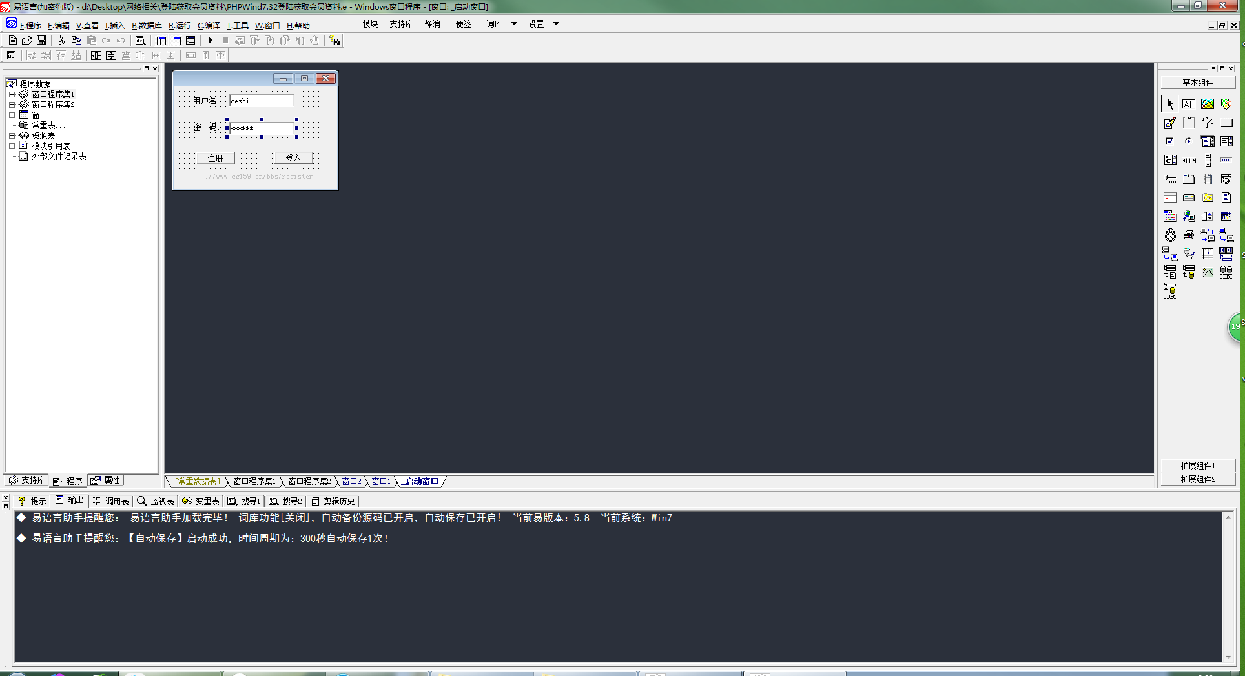Select the combo box component icon
1245x676 pixels.
[1207, 141]
